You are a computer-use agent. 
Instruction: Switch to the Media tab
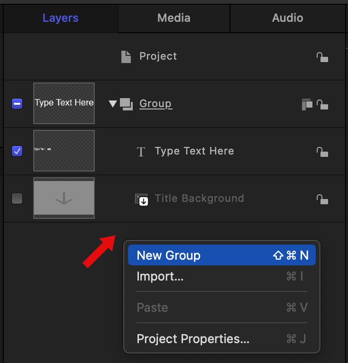click(174, 18)
